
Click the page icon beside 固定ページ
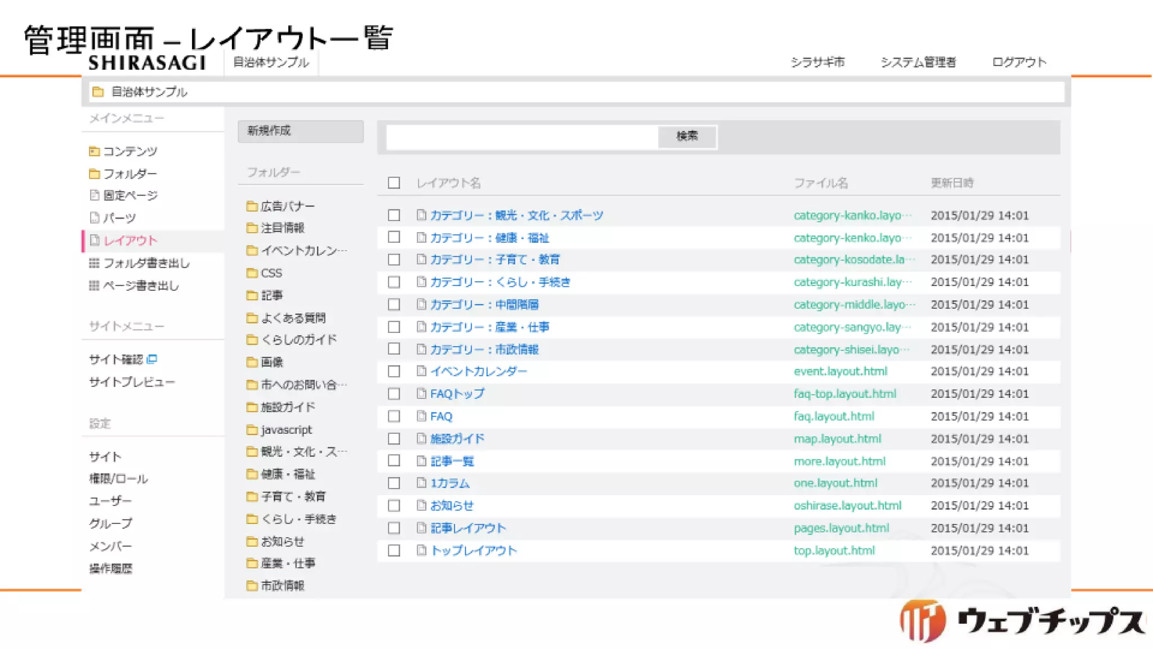[x=95, y=195]
